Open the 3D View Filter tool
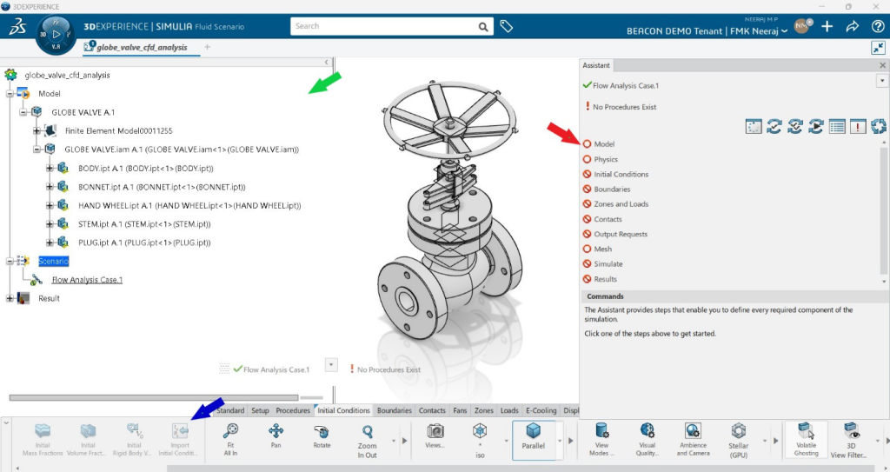Viewport: 890px width, 472px height. coord(848,441)
